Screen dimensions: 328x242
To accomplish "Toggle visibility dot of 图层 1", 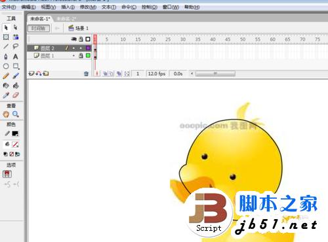I will coord(73,56).
